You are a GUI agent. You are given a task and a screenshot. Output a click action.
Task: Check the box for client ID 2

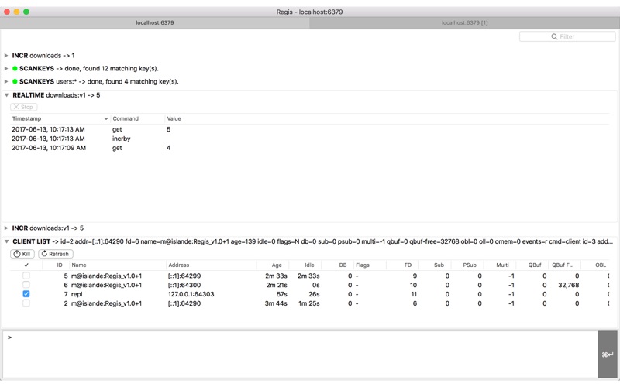pyautogui.click(x=26, y=303)
